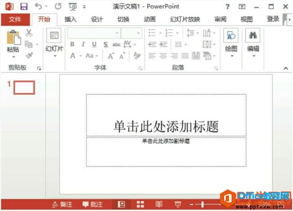Open the font size combo box

point(131,33)
